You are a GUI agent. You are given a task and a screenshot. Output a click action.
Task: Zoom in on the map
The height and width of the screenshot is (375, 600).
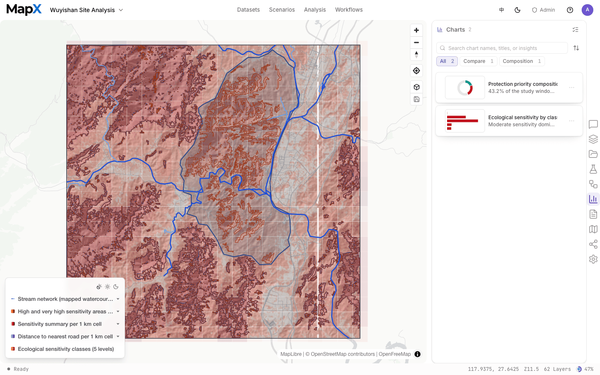point(416,30)
